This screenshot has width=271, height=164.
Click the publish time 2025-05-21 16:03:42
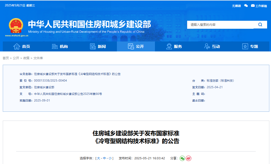tap(150, 158)
